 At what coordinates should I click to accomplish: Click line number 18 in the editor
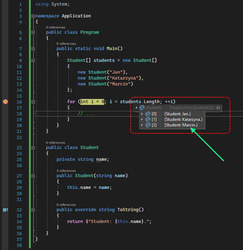[x=19, y=114]
